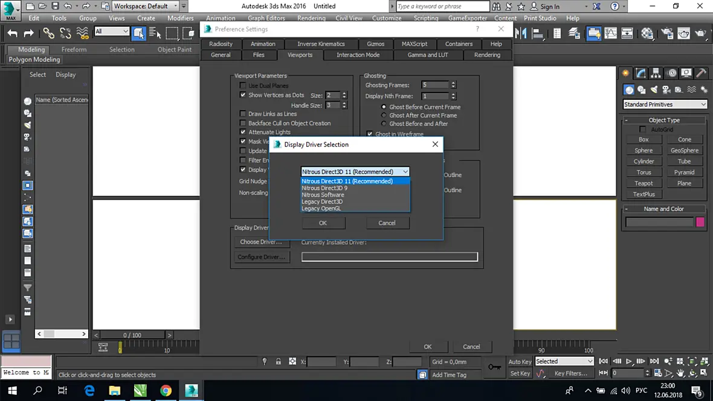Select the Select and Link tool

(49, 33)
